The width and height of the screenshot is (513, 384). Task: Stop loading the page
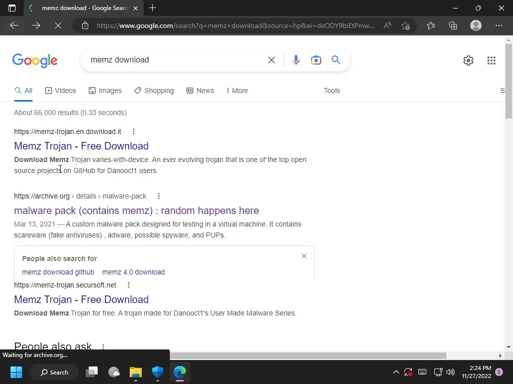pos(58,25)
